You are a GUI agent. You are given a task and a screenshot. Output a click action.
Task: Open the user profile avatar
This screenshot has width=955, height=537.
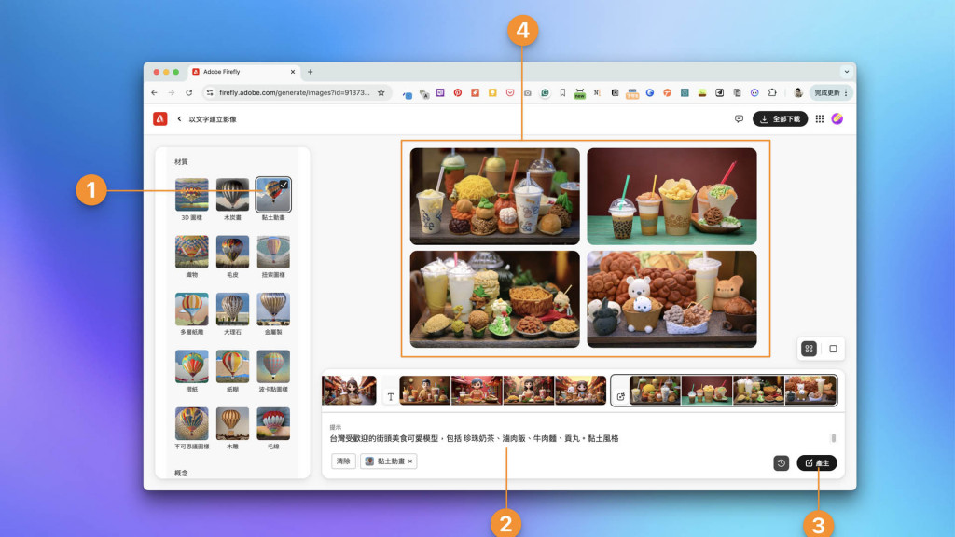[x=837, y=118]
